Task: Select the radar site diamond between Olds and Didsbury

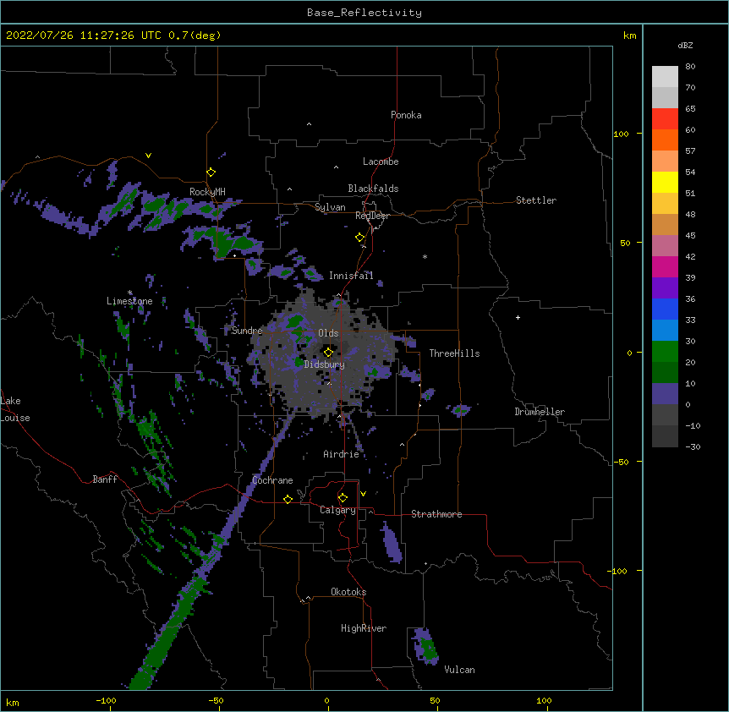Action: 328,353
